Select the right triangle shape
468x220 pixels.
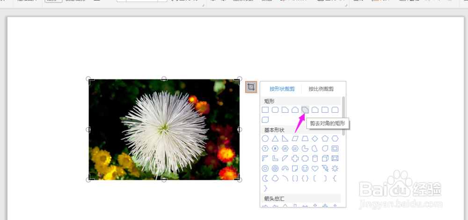[x=285, y=139]
